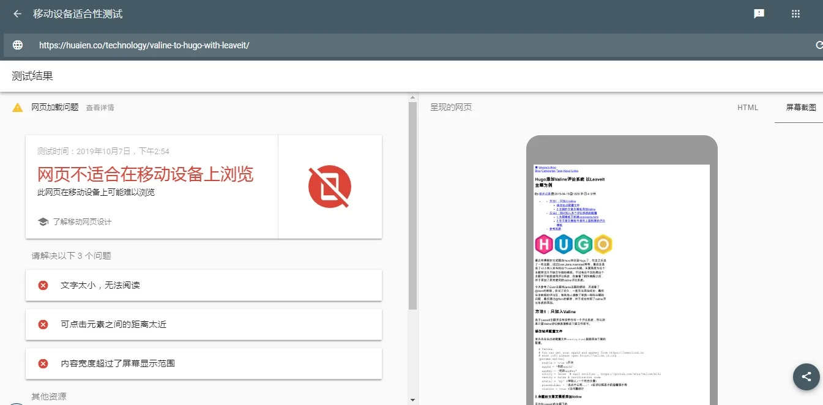Click 此网页在移动设备上可能难以浏览 text
Image resolution: width=823 pixels, height=405 pixels.
[96, 192]
